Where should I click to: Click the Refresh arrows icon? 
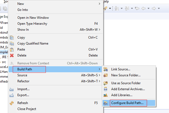[x=12, y=103]
